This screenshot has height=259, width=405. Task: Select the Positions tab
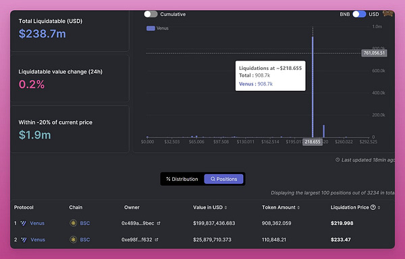(x=223, y=179)
